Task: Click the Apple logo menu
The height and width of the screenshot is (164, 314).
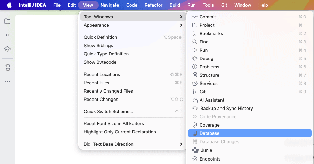Action: (x=9, y=5)
